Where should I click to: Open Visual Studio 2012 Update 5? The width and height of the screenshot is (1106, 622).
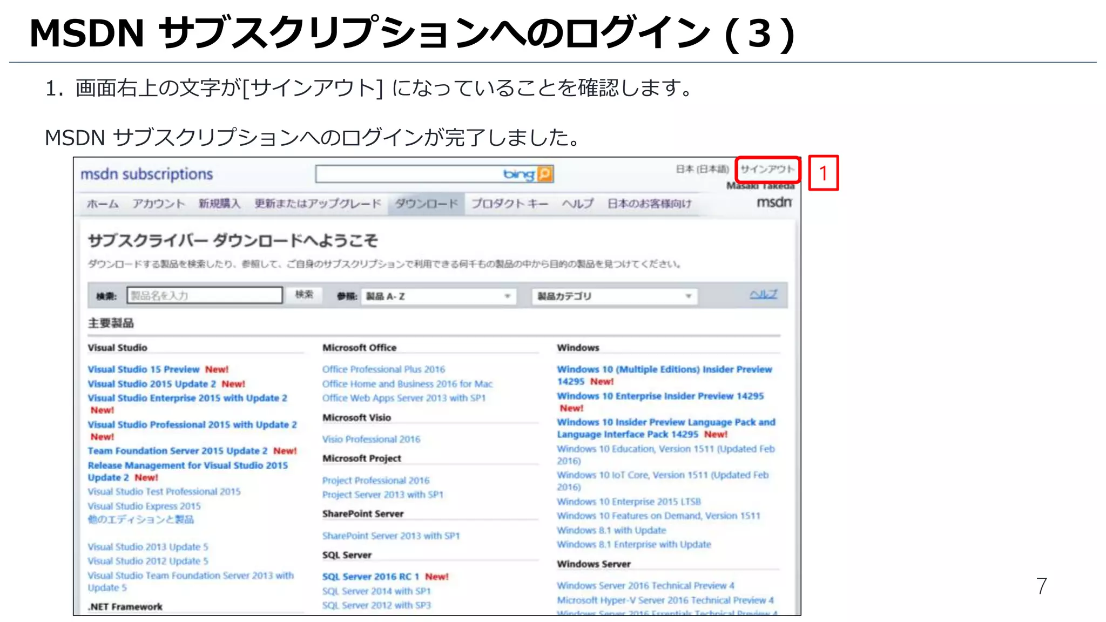(x=148, y=562)
